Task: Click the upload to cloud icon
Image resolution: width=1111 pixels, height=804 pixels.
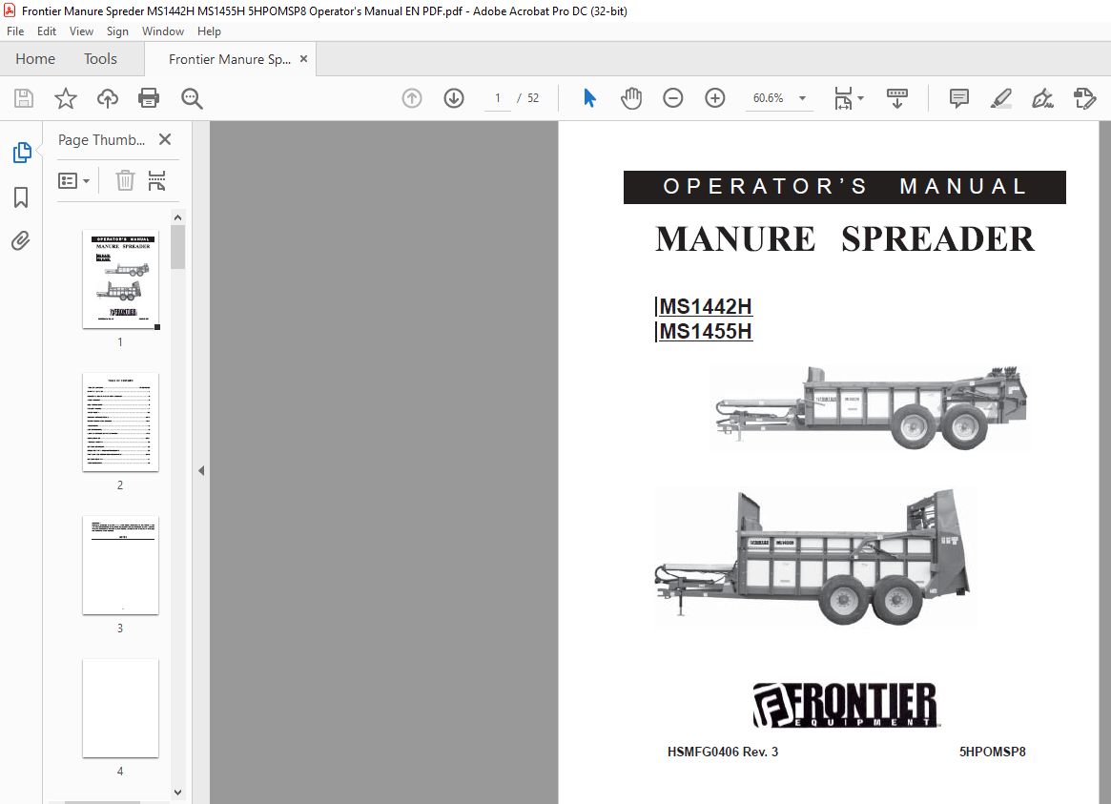Action: 108,97
